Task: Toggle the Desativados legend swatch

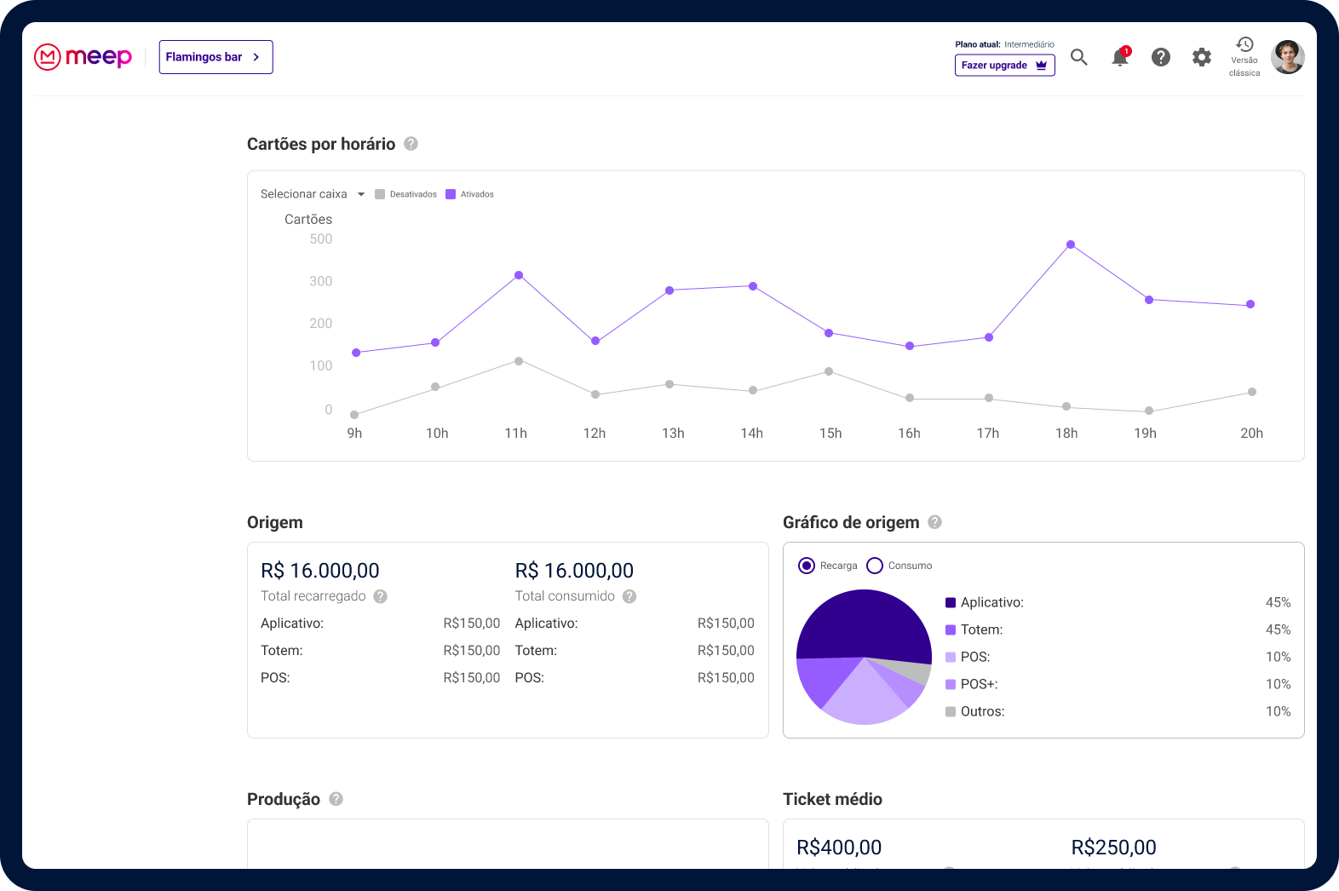Action: (380, 194)
